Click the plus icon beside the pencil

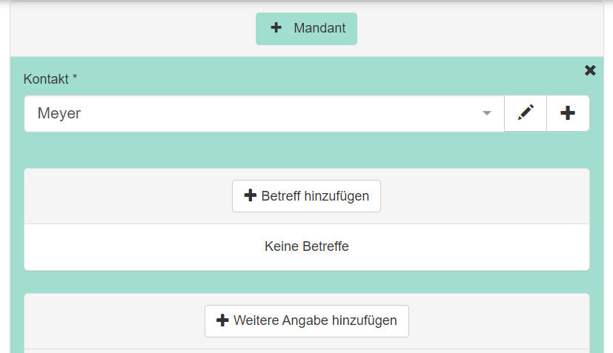(568, 113)
